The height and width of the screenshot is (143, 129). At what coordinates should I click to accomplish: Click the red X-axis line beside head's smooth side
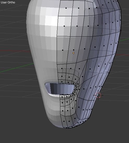tap(15, 51)
